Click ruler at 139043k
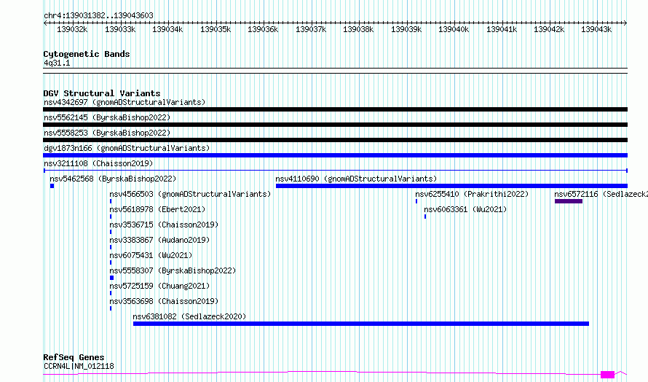The height and width of the screenshot is (382, 648). click(596, 29)
